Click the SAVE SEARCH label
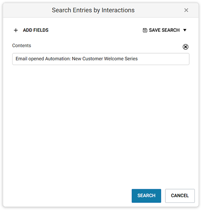Image resolution: width=201 pixels, height=210 pixels. point(164,30)
